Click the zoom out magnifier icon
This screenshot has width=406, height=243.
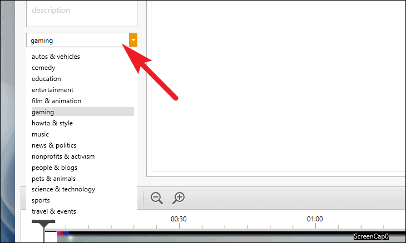point(157,198)
